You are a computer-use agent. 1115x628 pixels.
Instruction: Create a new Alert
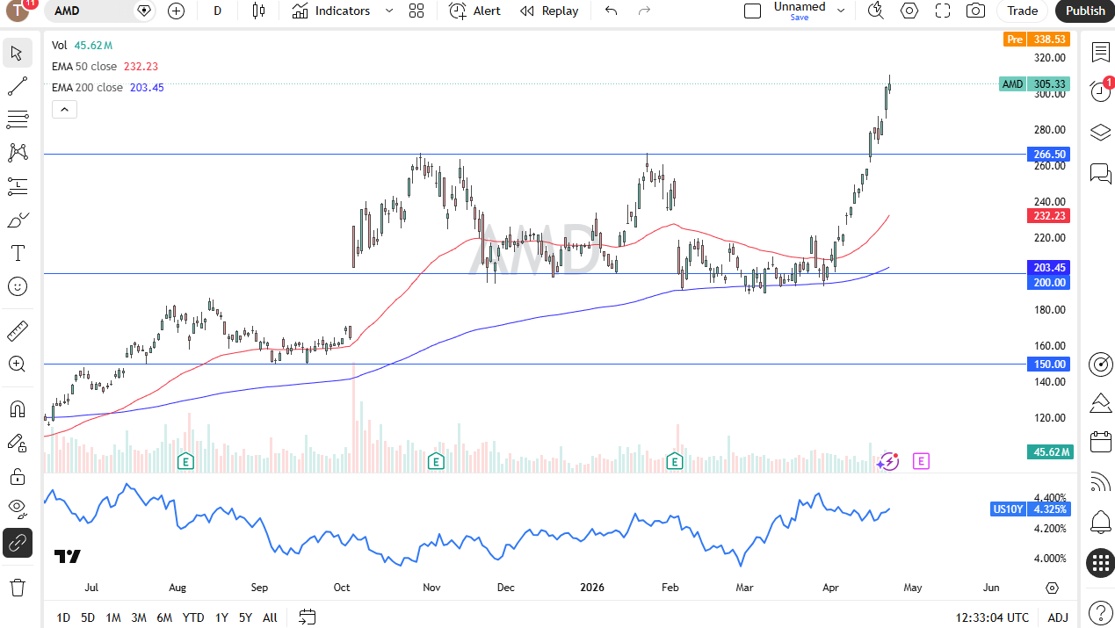click(475, 11)
